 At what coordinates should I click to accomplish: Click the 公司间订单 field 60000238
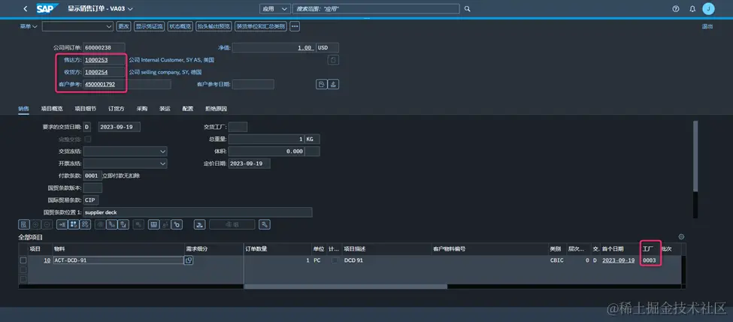point(104,47)
